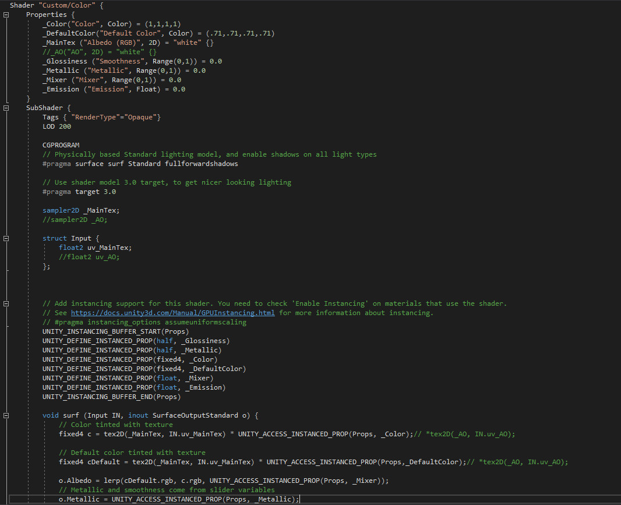Click the Shader "Custom/Color" line

click(x=57, y=6)
